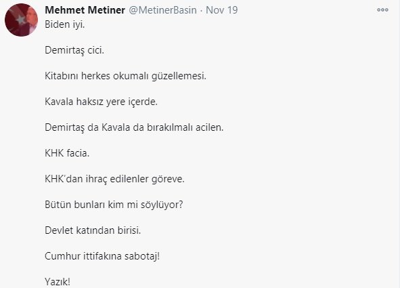The image size is (400, 288).
Task: Click the line "Demirtaş cici."
Action: tap(74, 50)
